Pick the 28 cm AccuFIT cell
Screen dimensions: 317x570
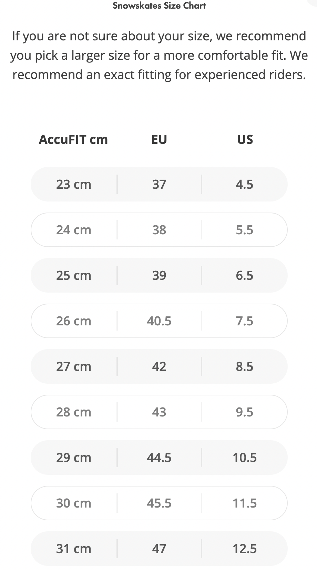pyautogui.click(x=73, y=412)
